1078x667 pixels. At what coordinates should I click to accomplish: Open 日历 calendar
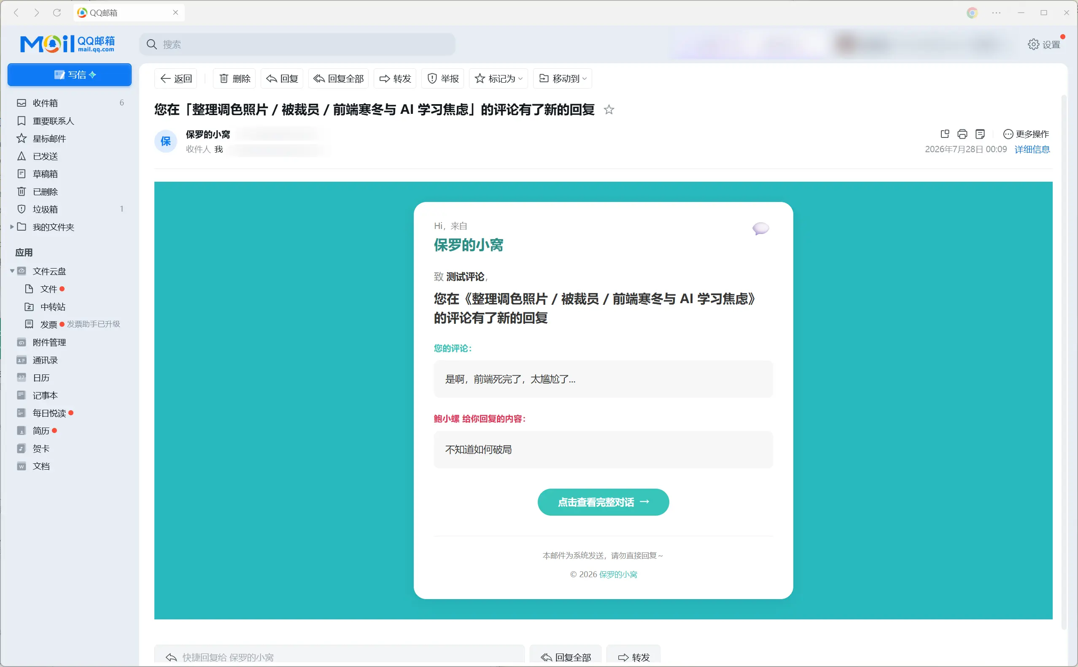[41, 378]
